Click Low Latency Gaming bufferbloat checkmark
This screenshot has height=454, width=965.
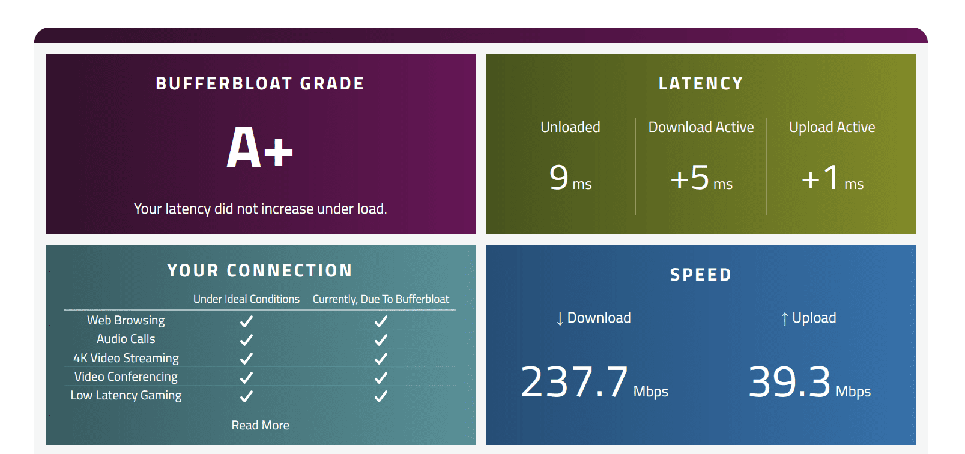(x=381, y=396)
